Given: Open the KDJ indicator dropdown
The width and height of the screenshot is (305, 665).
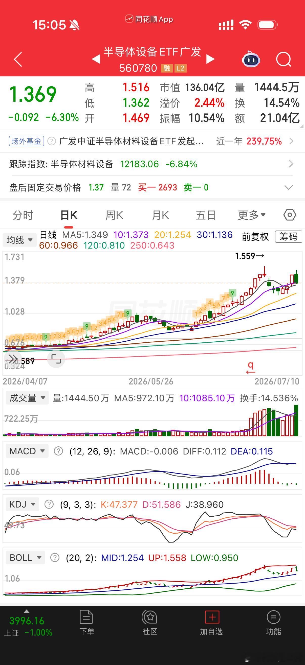Looking at the screenshot, I should tap(22, 504).
